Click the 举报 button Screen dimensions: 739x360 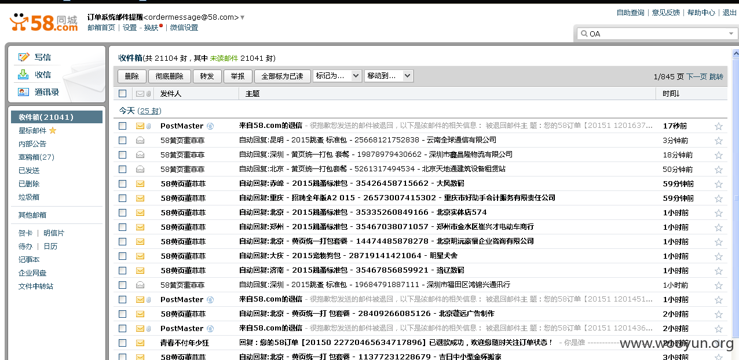[x=237, y=76]
